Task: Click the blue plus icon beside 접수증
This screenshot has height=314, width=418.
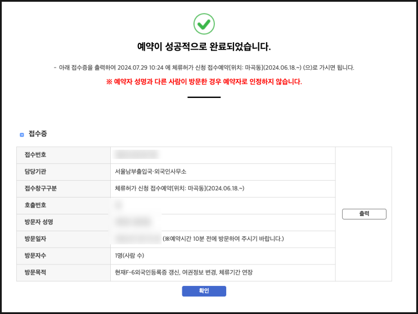Action: 22,135
